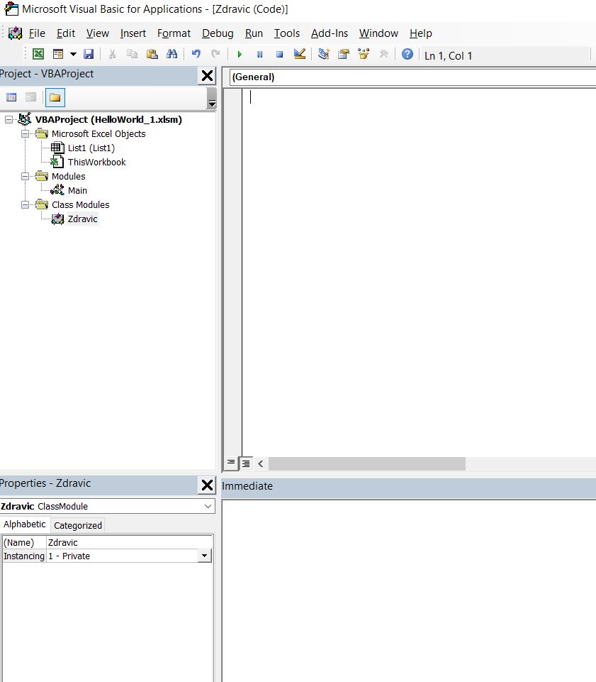This screenshot has height=682, width=596.
Task: Switch to Procedure View button in code pane
Action: click(231, 463)
